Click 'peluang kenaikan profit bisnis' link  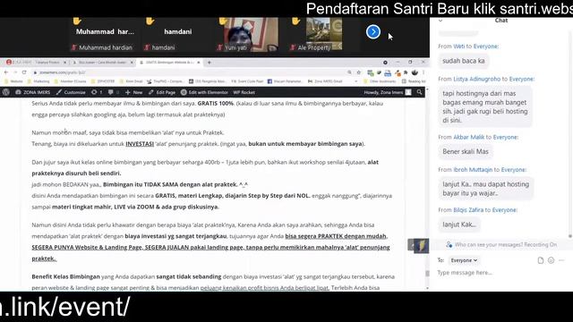tap(265, 288)
